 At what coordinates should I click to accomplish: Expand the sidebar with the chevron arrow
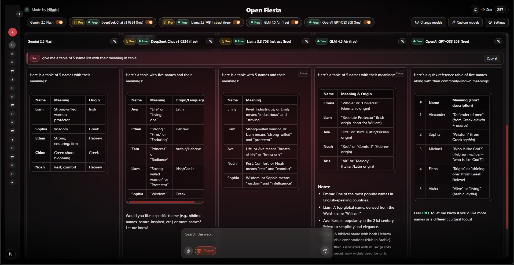coord(19,14)
